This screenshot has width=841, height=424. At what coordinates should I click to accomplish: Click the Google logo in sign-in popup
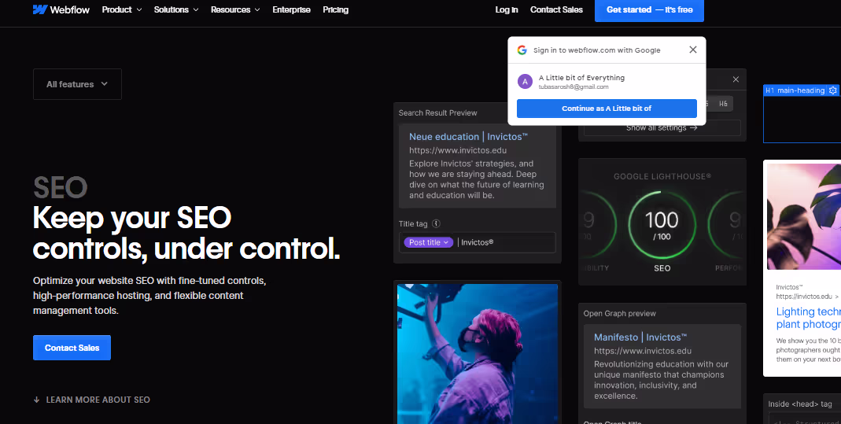522,50
